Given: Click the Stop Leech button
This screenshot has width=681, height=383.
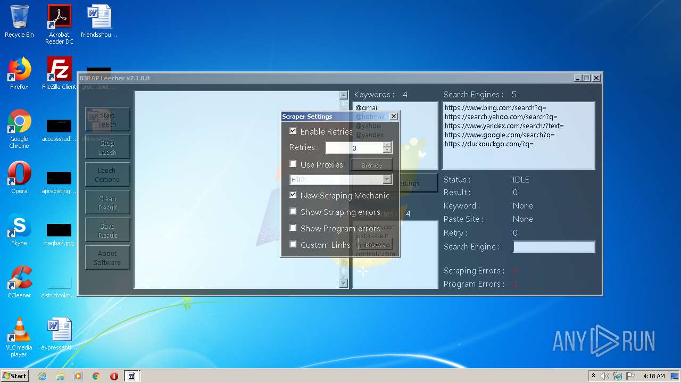Looking at the screenshot, I should pyautogui.click(x=107, y=147).
